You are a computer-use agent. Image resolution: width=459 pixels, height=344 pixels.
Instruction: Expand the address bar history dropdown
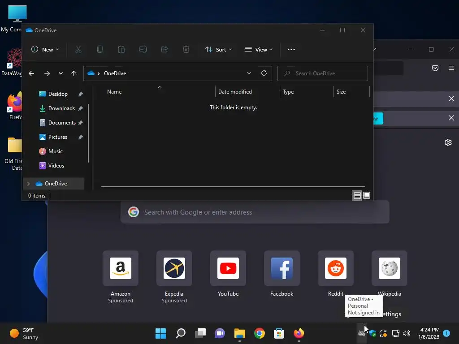249,73
